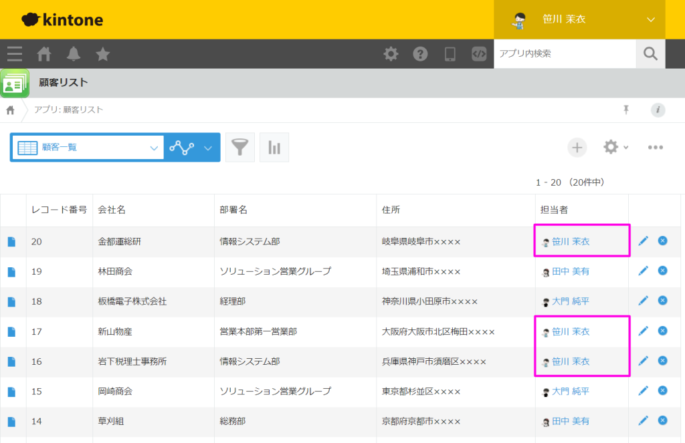Image resolution: width=685 pixels, height=443 pixels.
Task: Edit record 19 with pencil icon
Action: (x=643, y=271)
